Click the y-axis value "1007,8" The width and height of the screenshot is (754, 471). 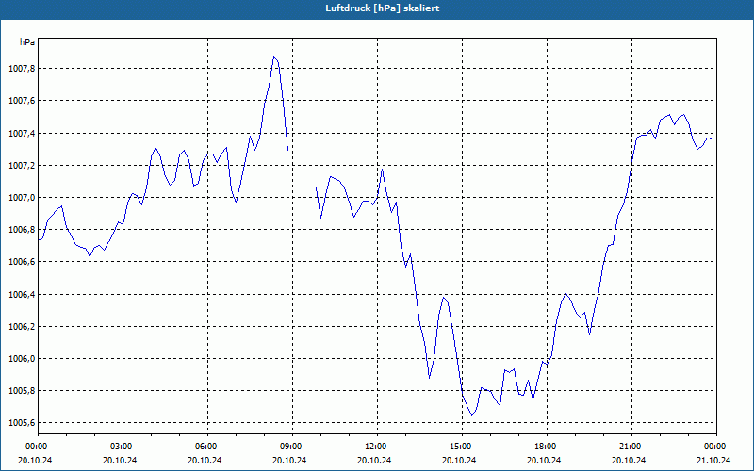coord(22,69)
